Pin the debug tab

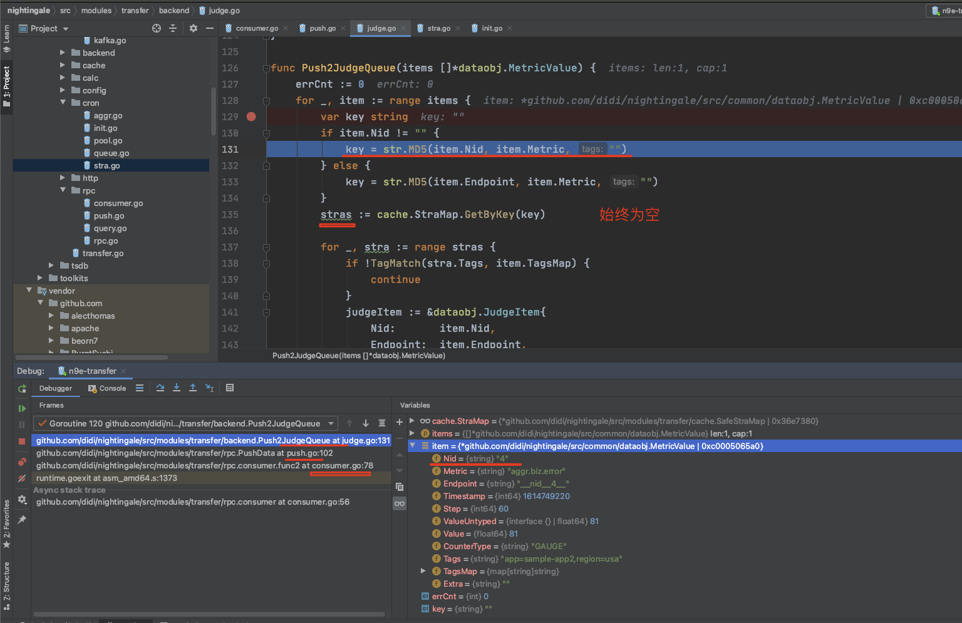(x=22, y=520)
